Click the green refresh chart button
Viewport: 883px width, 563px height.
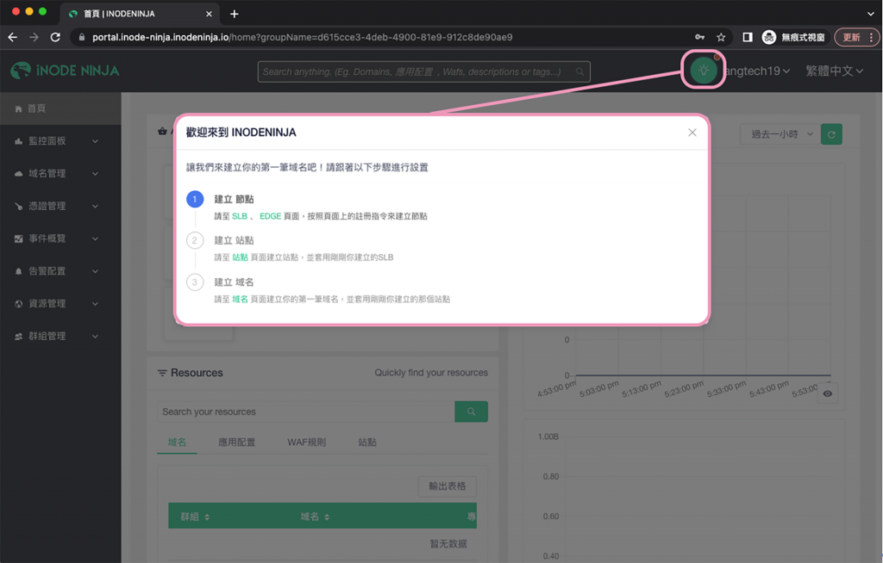coord(831,134)
